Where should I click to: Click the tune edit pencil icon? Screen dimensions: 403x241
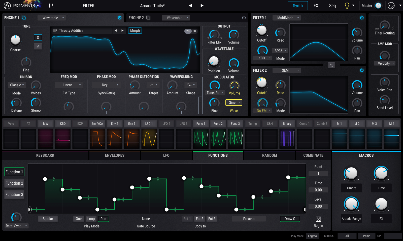click(x=38, y=46)
